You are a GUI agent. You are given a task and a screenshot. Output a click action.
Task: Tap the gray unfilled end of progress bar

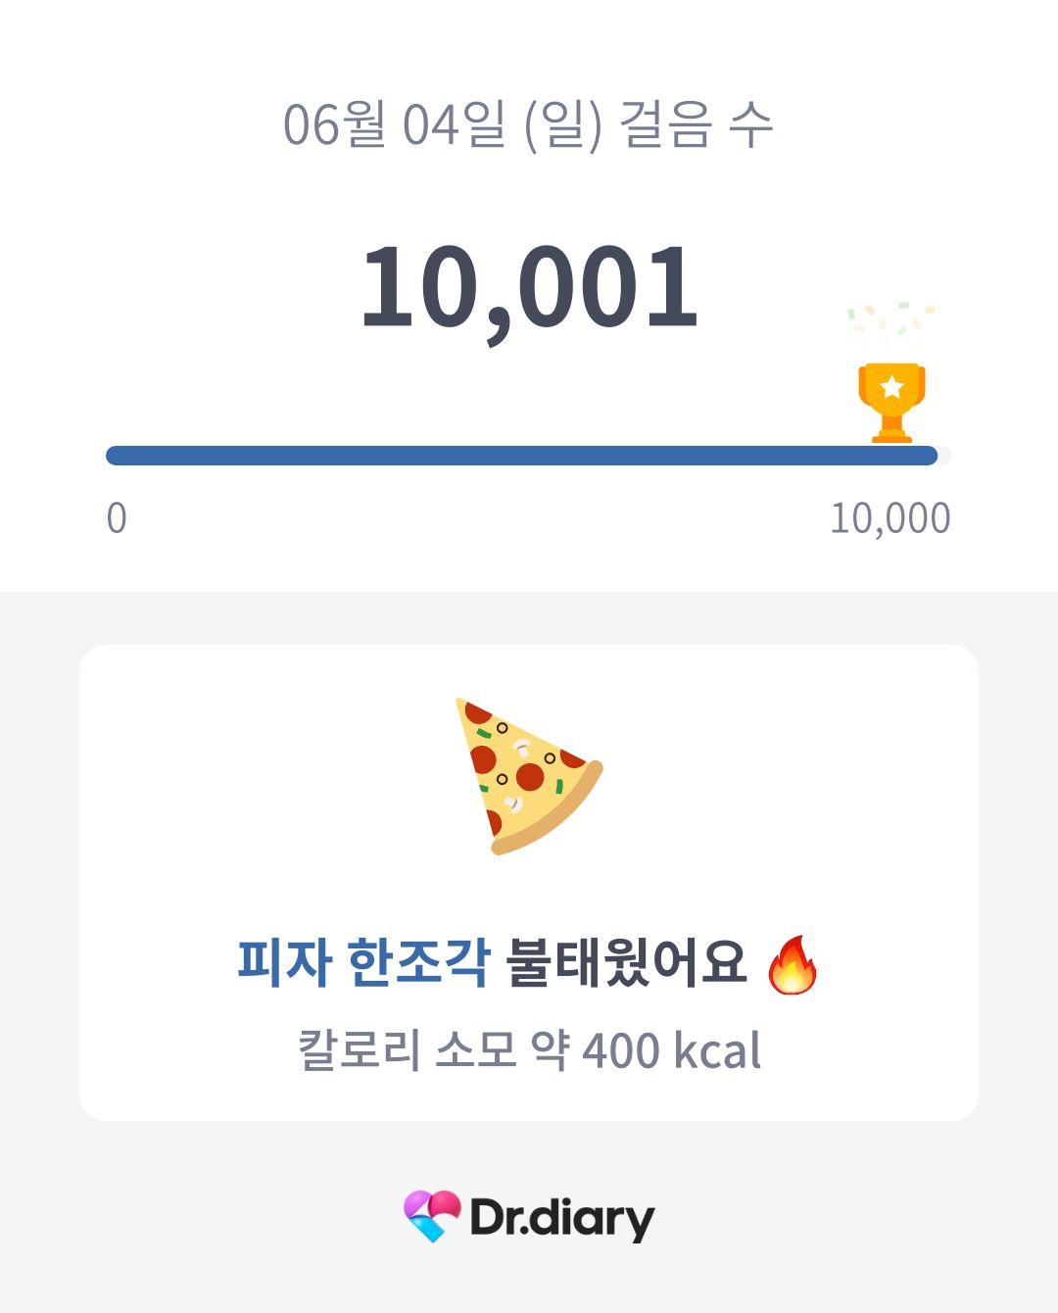tap(945, 456)
